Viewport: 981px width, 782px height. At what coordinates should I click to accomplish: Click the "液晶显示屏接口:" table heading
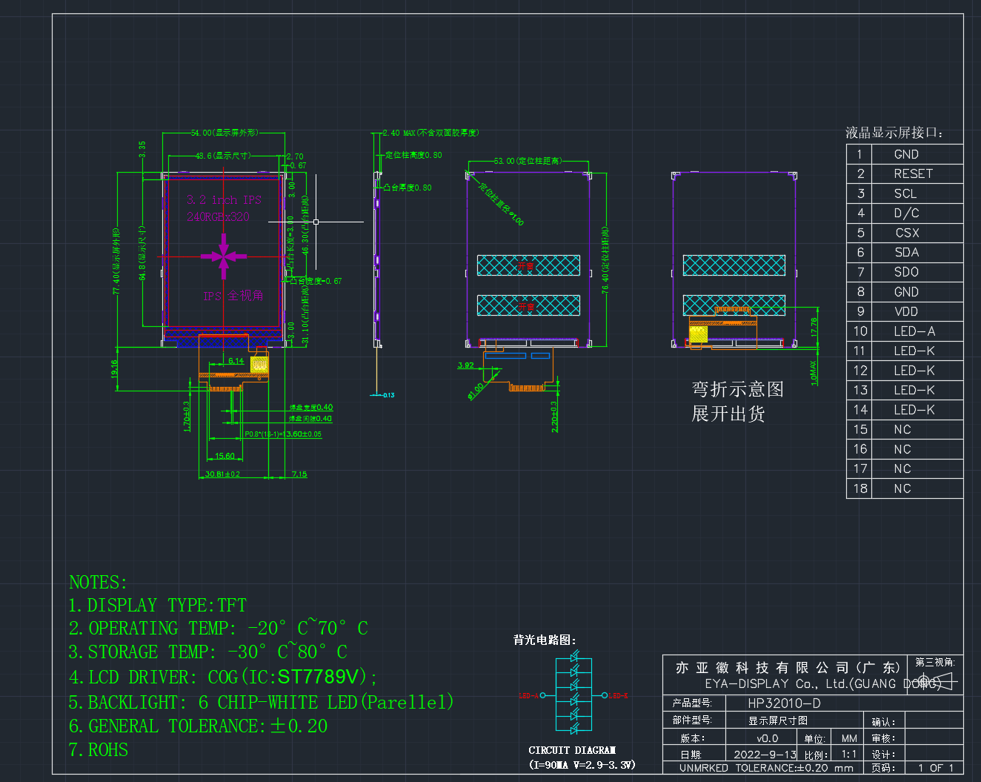tap(894, 133)
